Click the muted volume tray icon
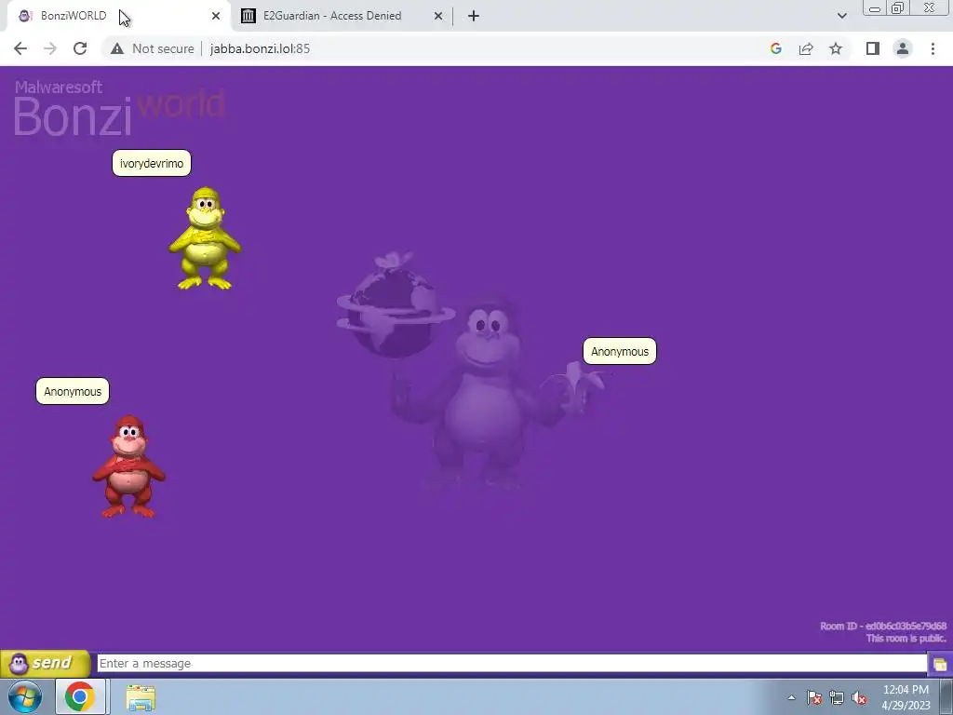This screenshot has height=715, width=953. pos(859,697)
